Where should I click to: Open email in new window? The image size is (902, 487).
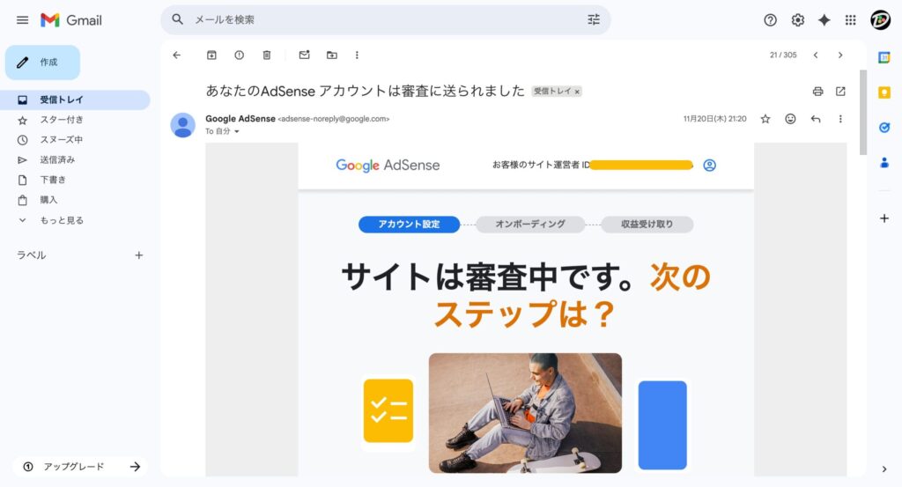point(840,92)
